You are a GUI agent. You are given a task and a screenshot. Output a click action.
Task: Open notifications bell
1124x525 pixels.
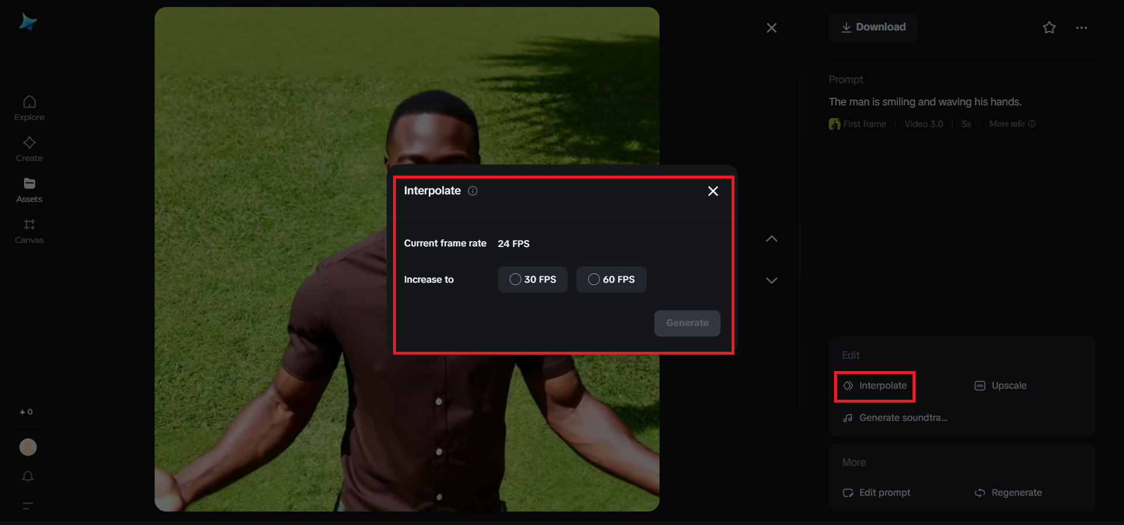(x=28, y=476)
